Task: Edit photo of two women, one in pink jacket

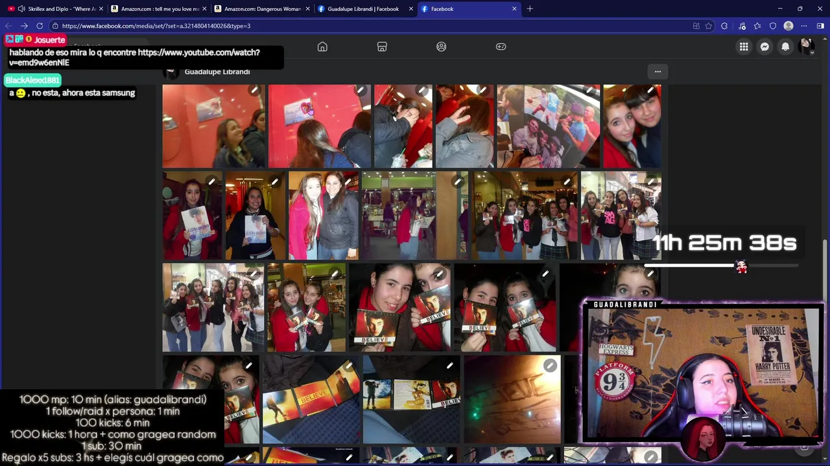Action: pos(348,182)
